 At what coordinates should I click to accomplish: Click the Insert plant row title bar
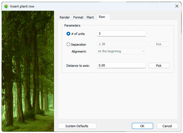[87, 6]
